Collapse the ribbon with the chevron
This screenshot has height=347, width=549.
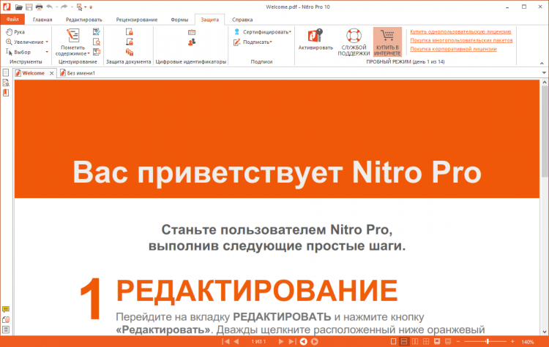tap(542, 64)
